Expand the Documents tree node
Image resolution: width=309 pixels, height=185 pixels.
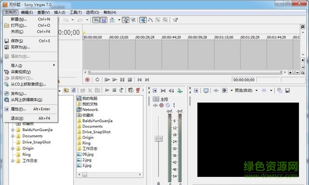[13, 136]
